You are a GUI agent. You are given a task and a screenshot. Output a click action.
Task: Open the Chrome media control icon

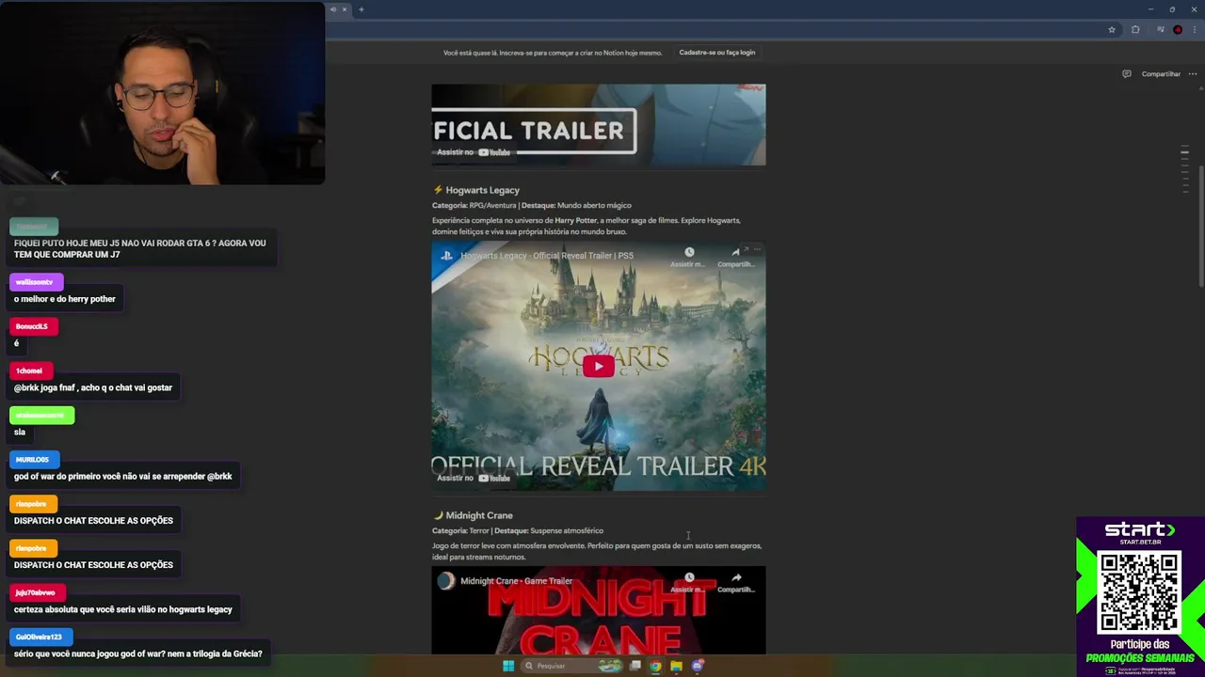pyautogui.click(x=1161, y=30)
